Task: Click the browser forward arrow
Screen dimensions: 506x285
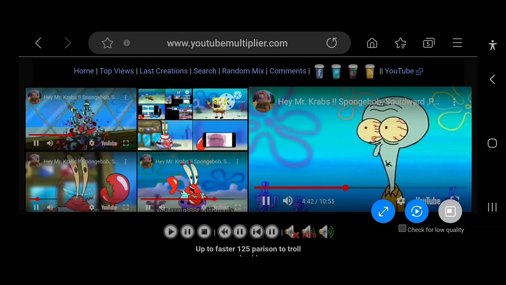Action: (x=68, y=43)
